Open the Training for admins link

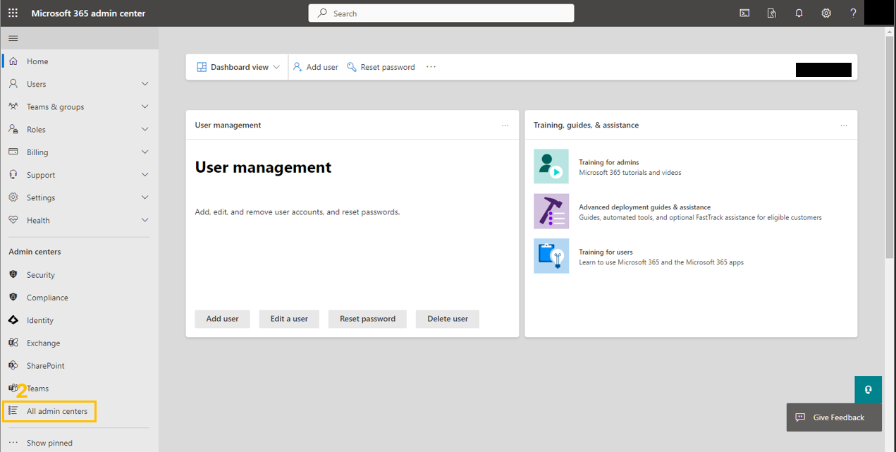coord(609,162)
